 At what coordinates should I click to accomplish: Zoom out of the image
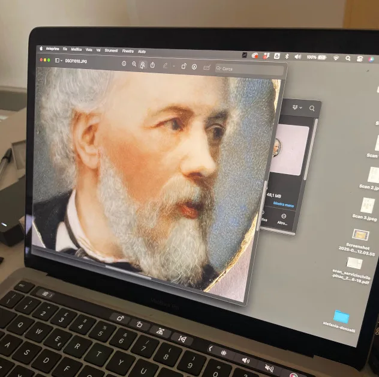(134, 64)
